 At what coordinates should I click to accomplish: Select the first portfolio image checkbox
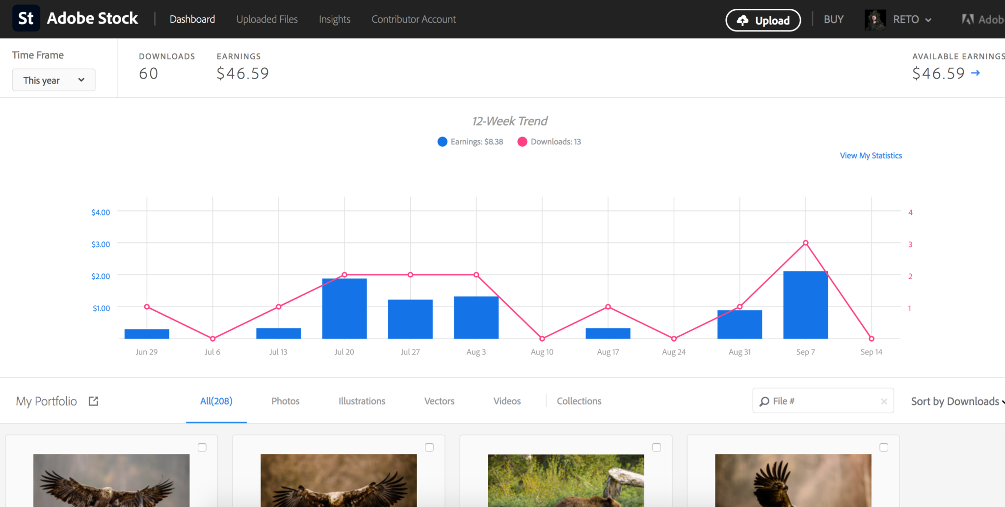click(202, 447)
